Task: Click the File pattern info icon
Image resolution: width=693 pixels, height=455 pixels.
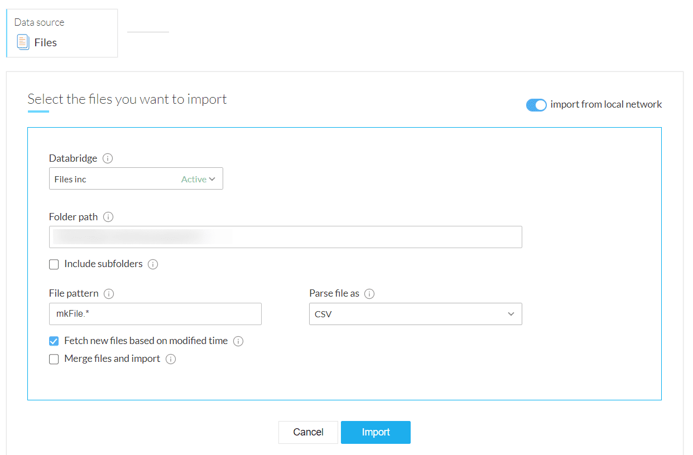Action: (109, 294)
